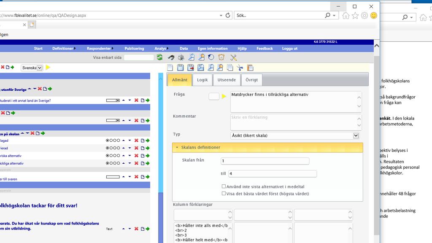Open the Typ dropdown 'Åsikt (likert skala)'
432x243 pixels.
pos(295,135)
